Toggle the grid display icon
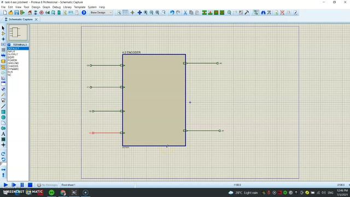The width and height of the screenshot is (350, 197). point(125,13)
